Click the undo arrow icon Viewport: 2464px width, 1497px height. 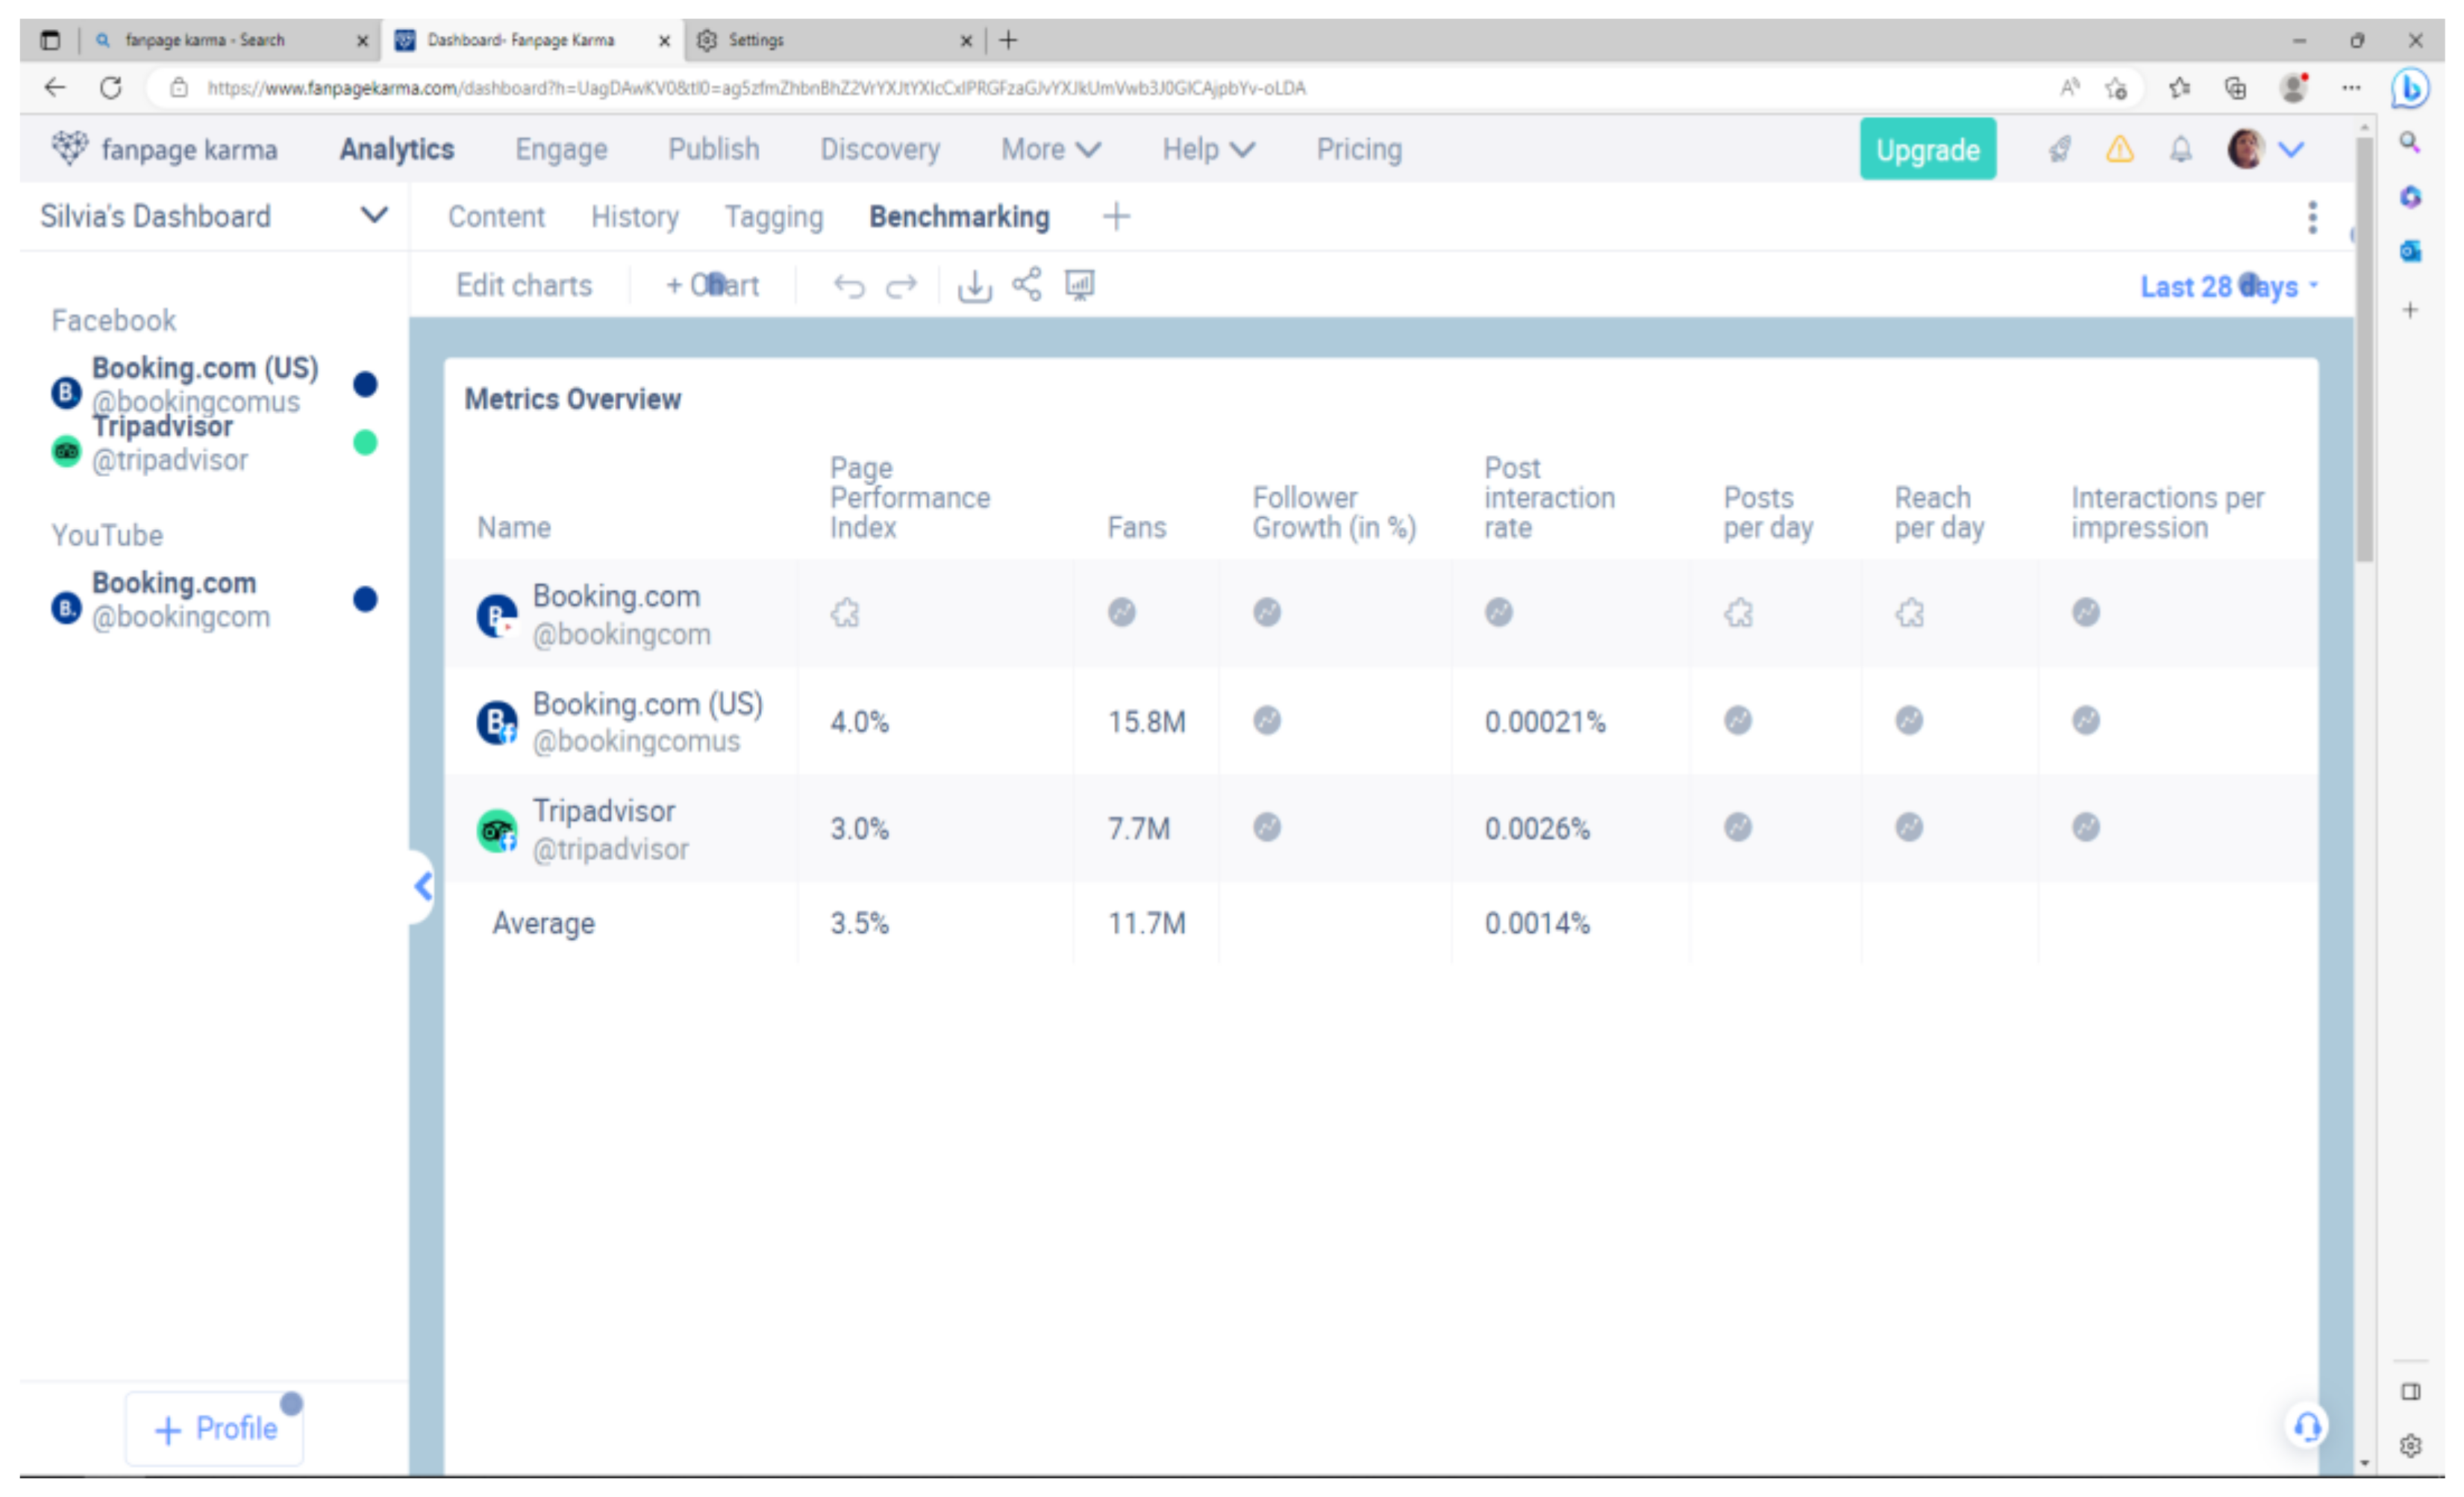click(848, 286)
